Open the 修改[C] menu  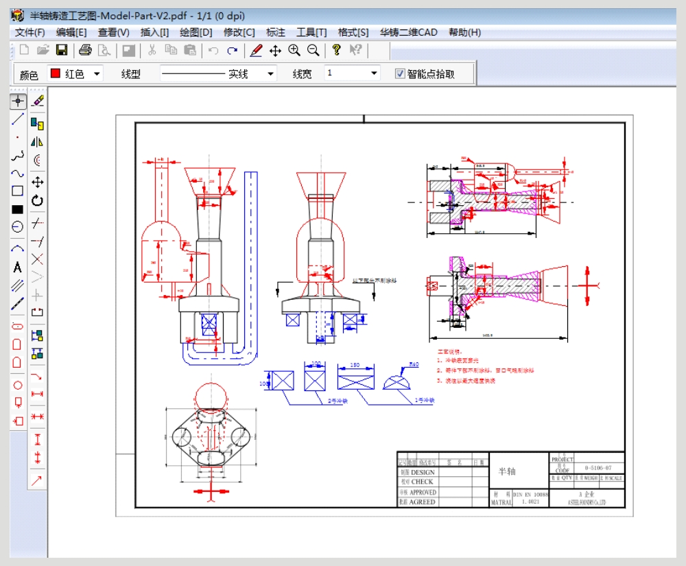pos(239,32)
